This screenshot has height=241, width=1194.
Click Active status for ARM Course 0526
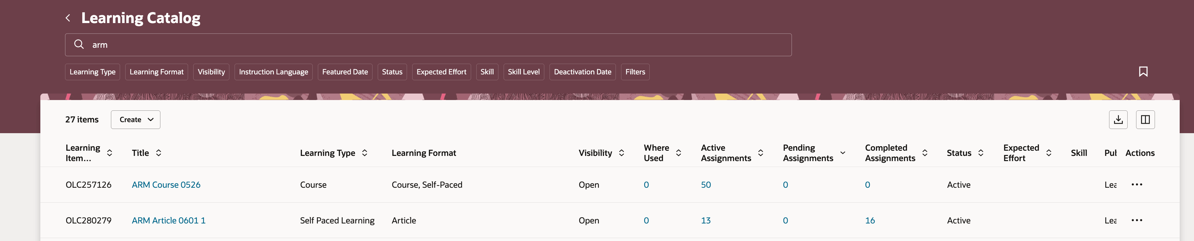point(958,184)
